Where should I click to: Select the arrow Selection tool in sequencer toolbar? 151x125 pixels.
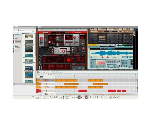(x=38, y=72)
